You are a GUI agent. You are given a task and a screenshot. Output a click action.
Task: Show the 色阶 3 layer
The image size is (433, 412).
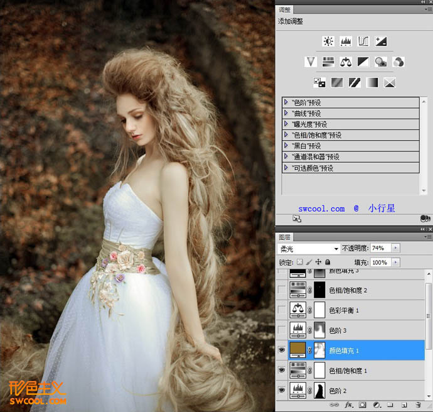(282, 329)
